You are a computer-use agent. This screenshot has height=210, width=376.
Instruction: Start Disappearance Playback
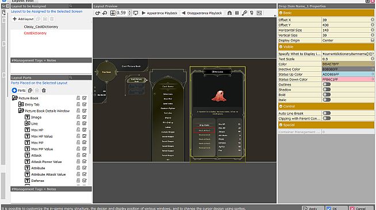pyautogui.click(x=202, y=13)
